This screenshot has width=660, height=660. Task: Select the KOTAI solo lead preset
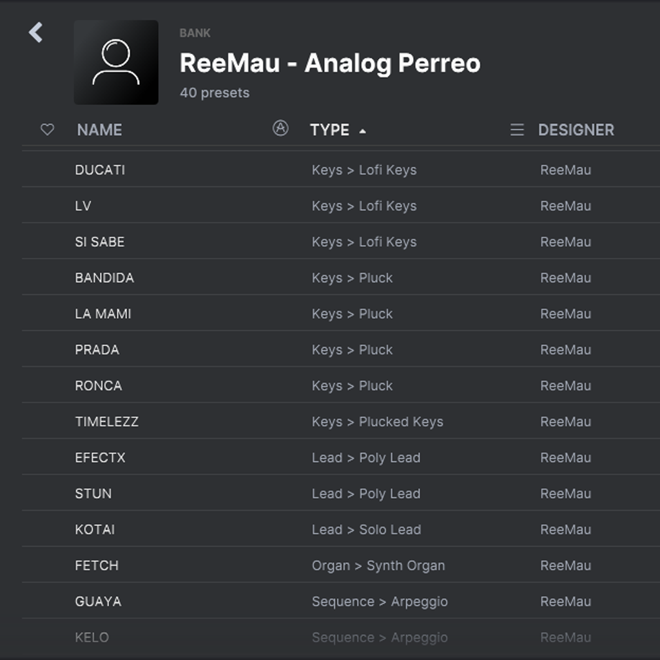click(x=95, y=530)
